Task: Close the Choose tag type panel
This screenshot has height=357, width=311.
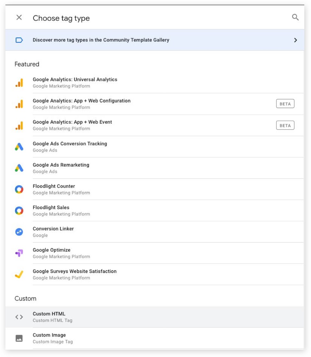Action: pyautogui.click(x=19, y=18)
